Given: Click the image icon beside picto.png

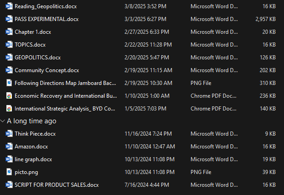Looking at the screenshot, I should 9,172.
